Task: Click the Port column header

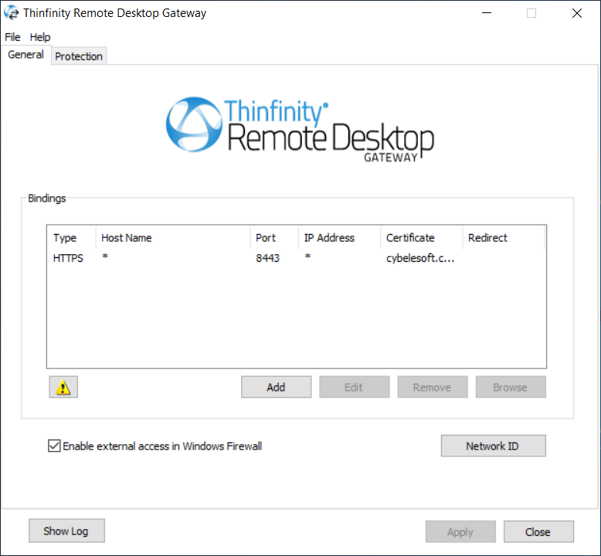Action: 274,238
